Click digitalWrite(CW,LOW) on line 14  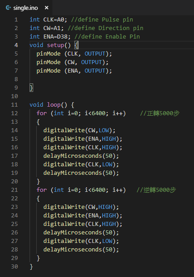click(79, 130)
